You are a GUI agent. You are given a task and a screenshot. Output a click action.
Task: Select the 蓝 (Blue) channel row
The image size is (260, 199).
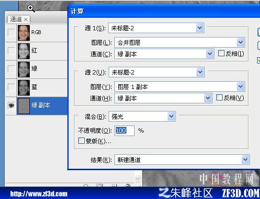coord(37,87)
